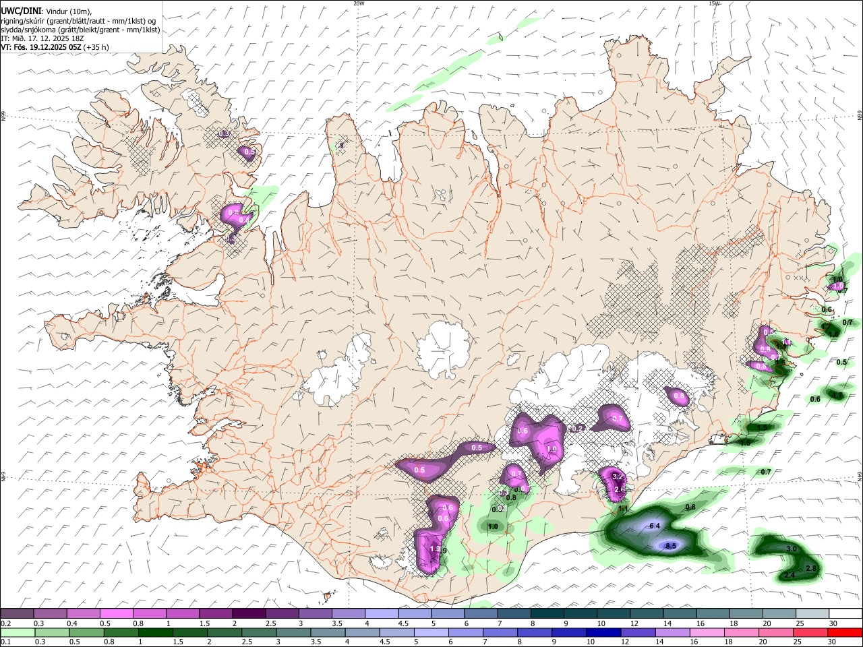The height and width of the screenshot is (647, 863).
Task: Click the 3.0 rain value southeast of Iceland
Action: [792, 549]
